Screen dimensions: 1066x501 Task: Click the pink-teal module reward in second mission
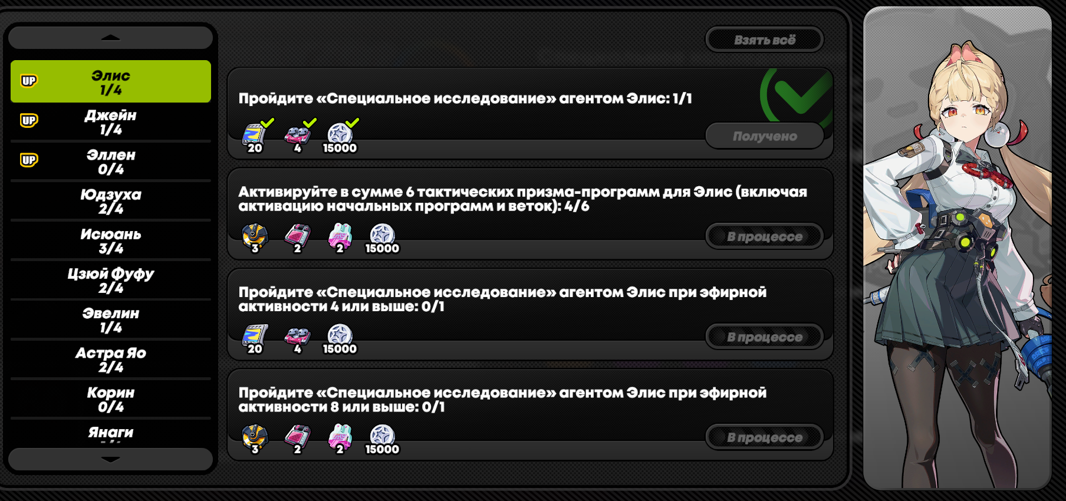click(340, 238)
